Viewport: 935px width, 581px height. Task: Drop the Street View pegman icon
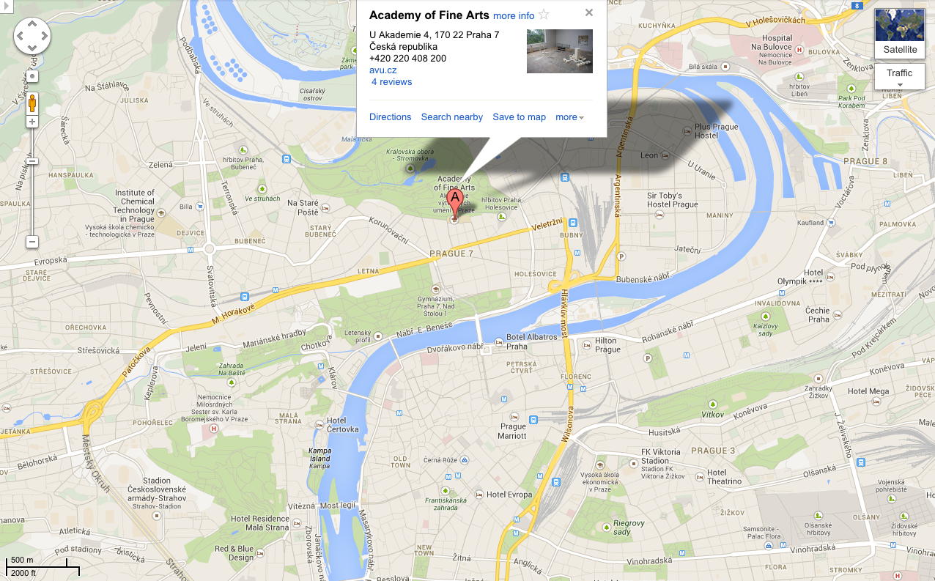[x=32, y=103]
